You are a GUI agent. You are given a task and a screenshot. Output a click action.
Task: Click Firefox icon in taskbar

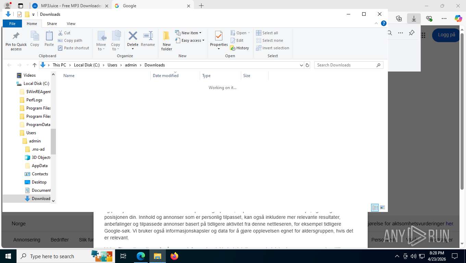[x=174, y=256]
